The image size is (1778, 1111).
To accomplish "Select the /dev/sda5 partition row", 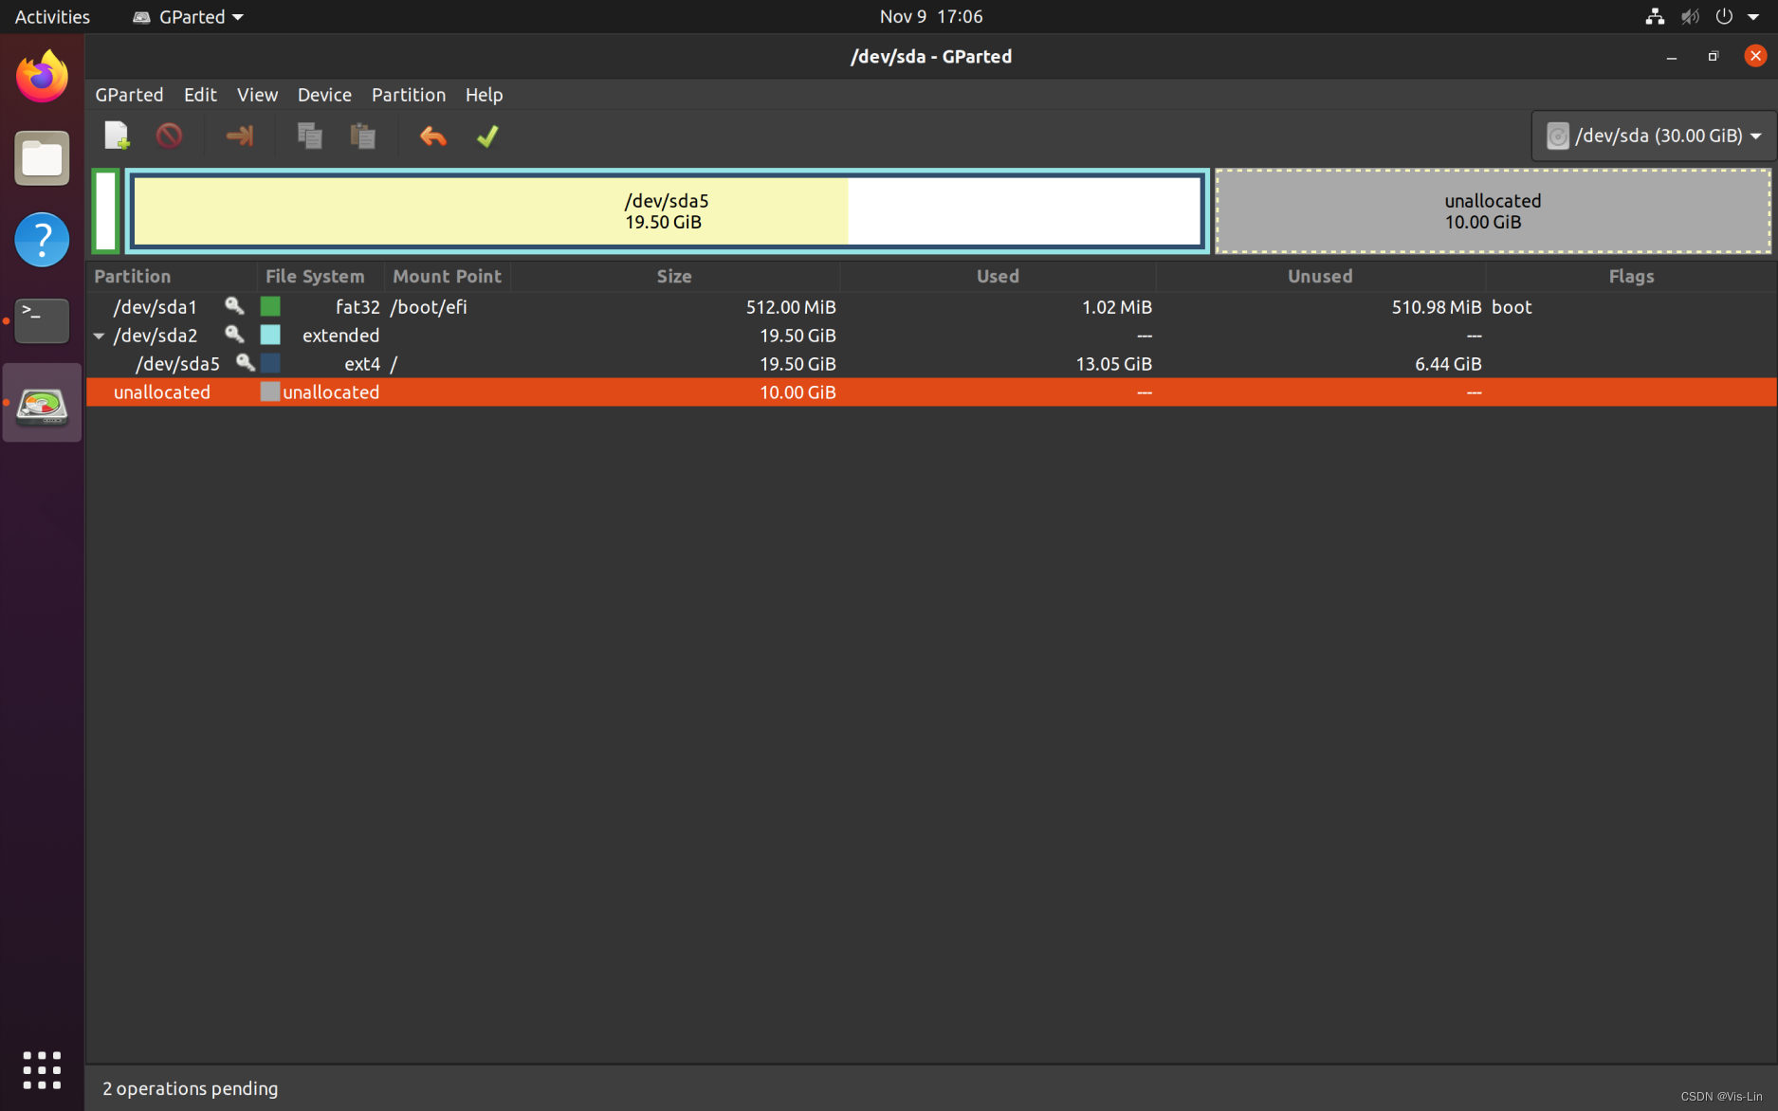I will pyautogui.click(x=931, y=363).
